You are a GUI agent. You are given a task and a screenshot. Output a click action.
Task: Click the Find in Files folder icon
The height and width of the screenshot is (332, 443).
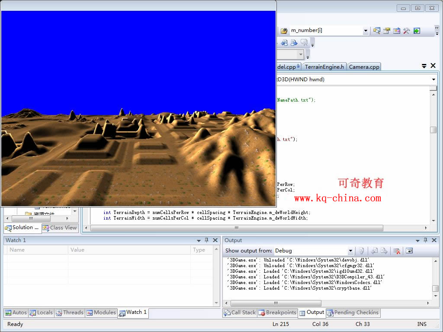coord(284,31)
